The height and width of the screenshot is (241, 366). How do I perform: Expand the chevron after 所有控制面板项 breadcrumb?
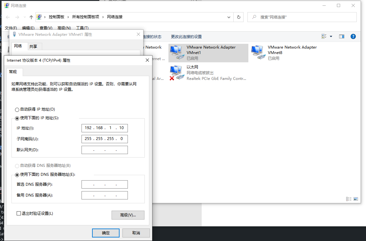tap(103, 17)
